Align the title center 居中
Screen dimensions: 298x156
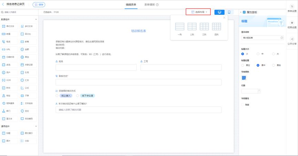click(x=258, y=65)
